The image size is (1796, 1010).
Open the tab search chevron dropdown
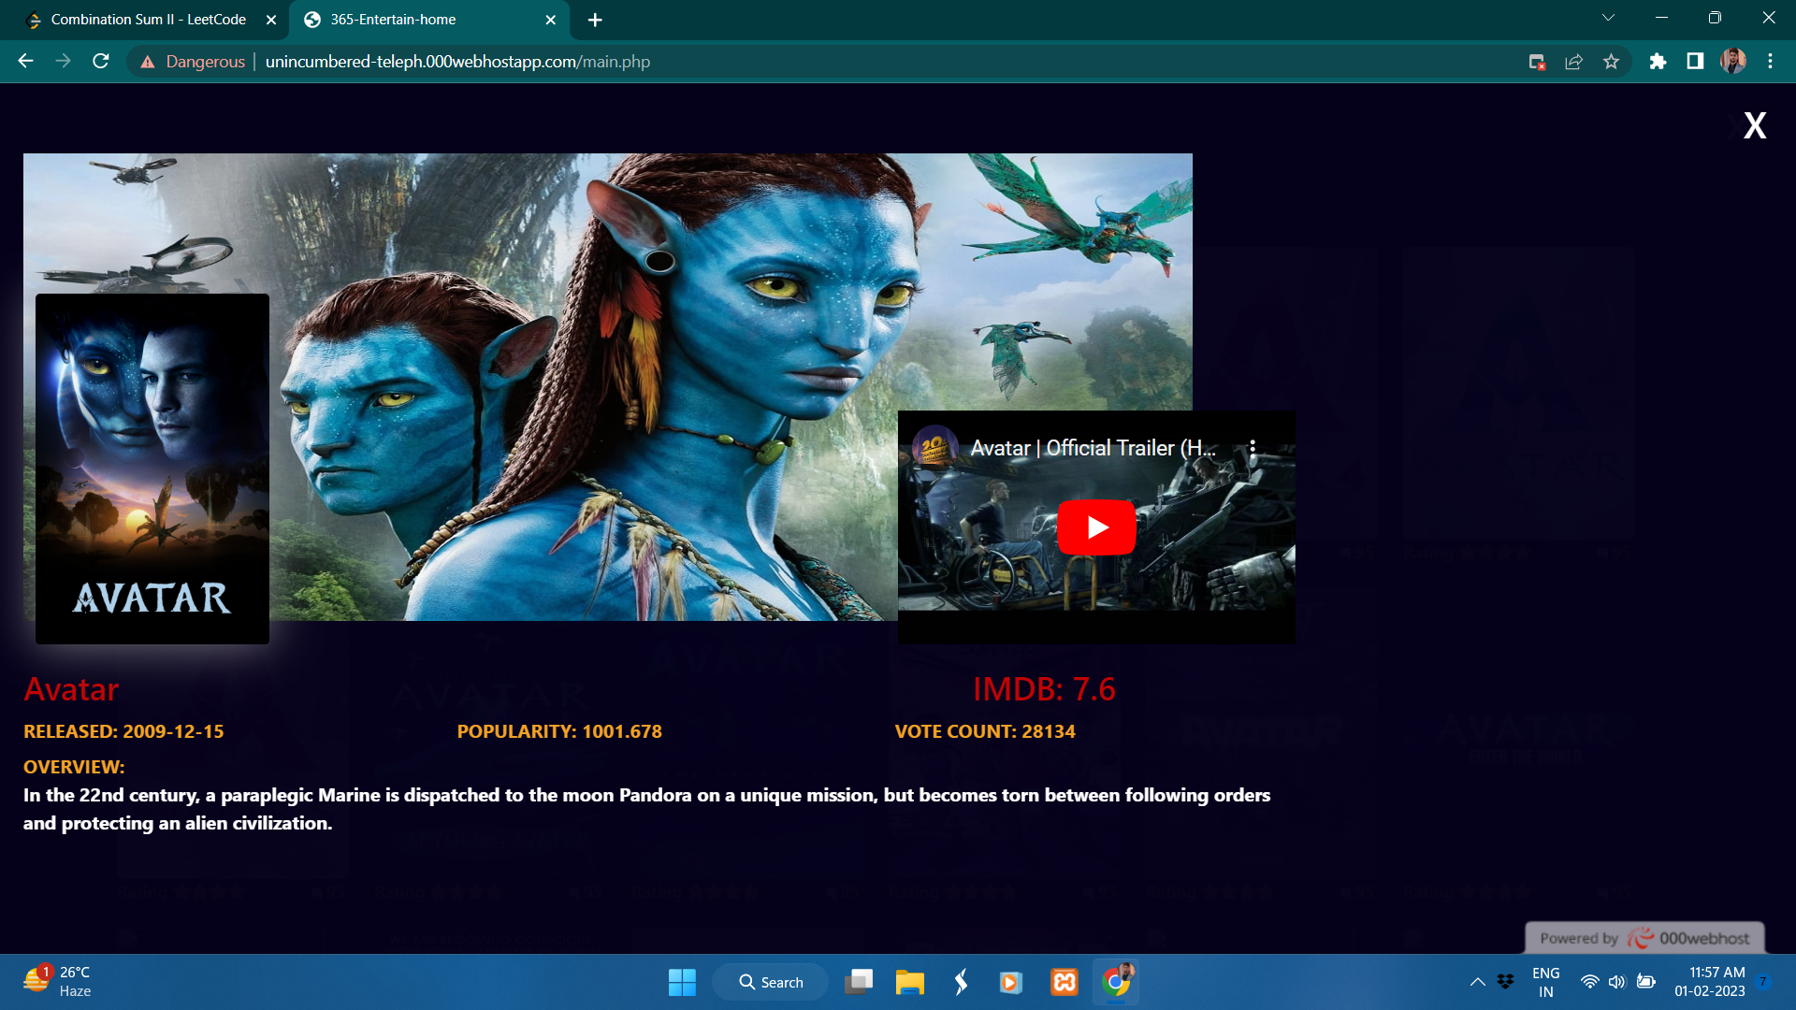click(1607, 17)
